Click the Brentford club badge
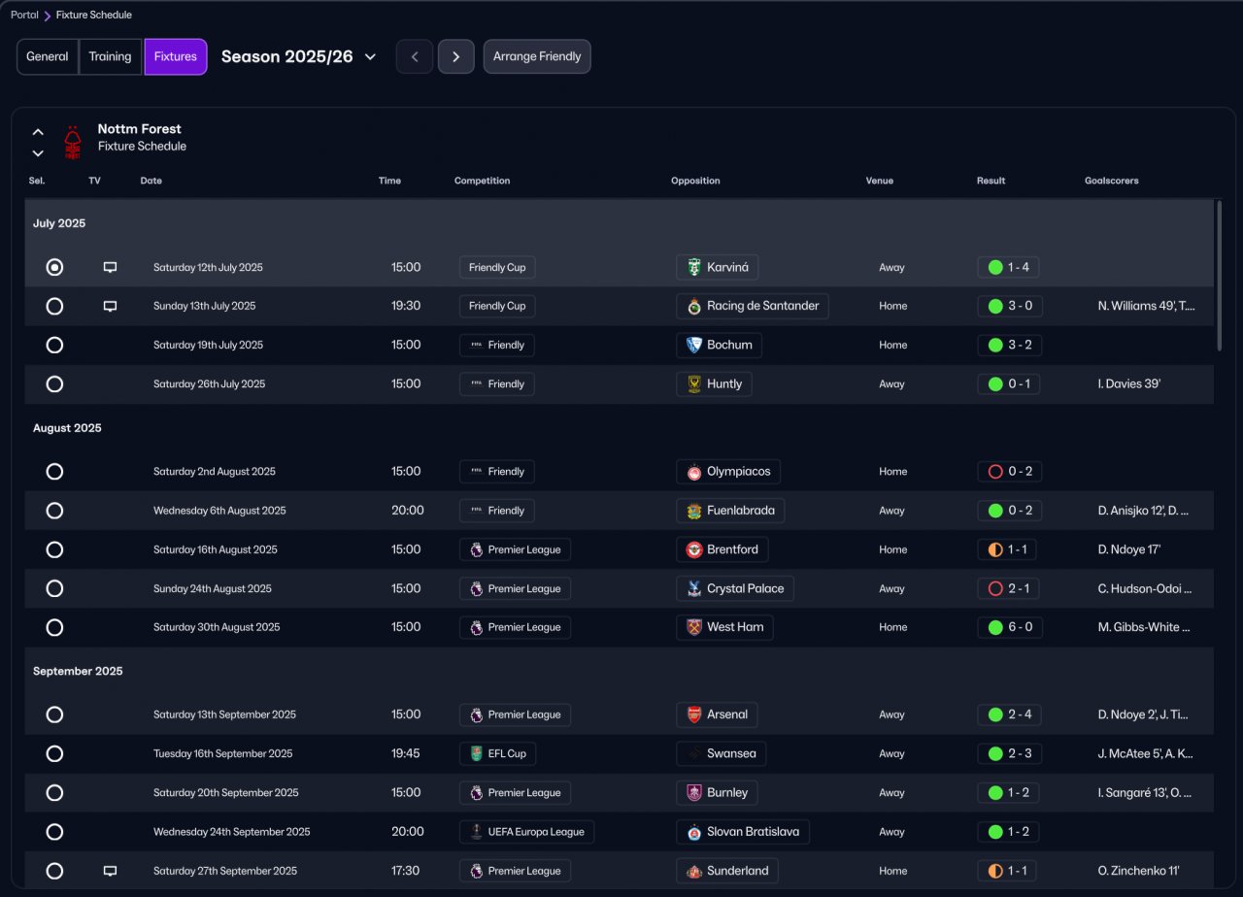This screenshot has width=1243, height=897. coord(693,549)
